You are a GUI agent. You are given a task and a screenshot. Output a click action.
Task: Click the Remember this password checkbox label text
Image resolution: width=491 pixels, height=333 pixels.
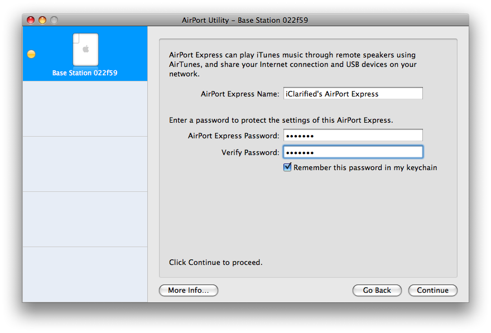click(x=365, y=167)
